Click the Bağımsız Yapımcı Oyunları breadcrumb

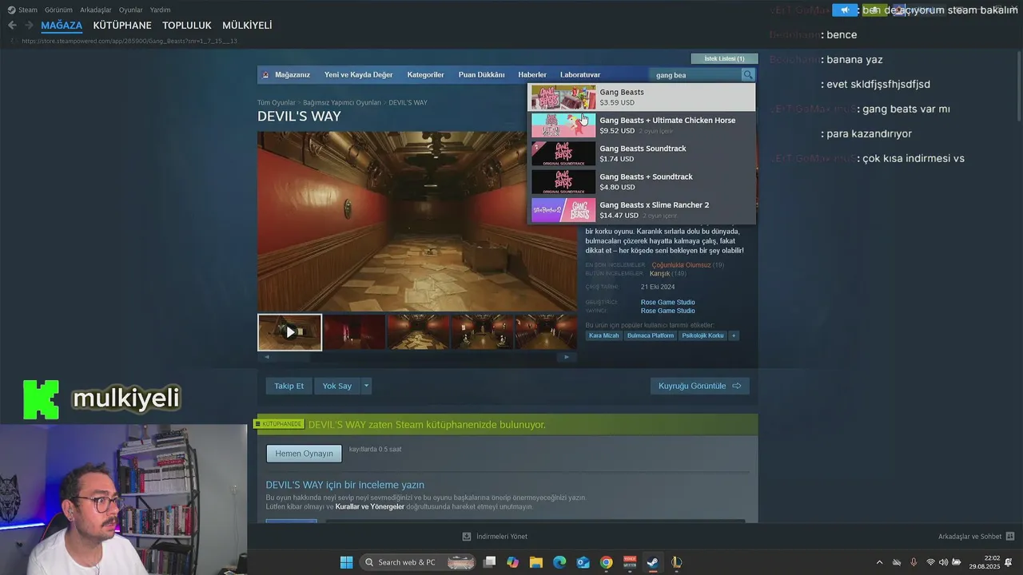(x=342, y=103)
